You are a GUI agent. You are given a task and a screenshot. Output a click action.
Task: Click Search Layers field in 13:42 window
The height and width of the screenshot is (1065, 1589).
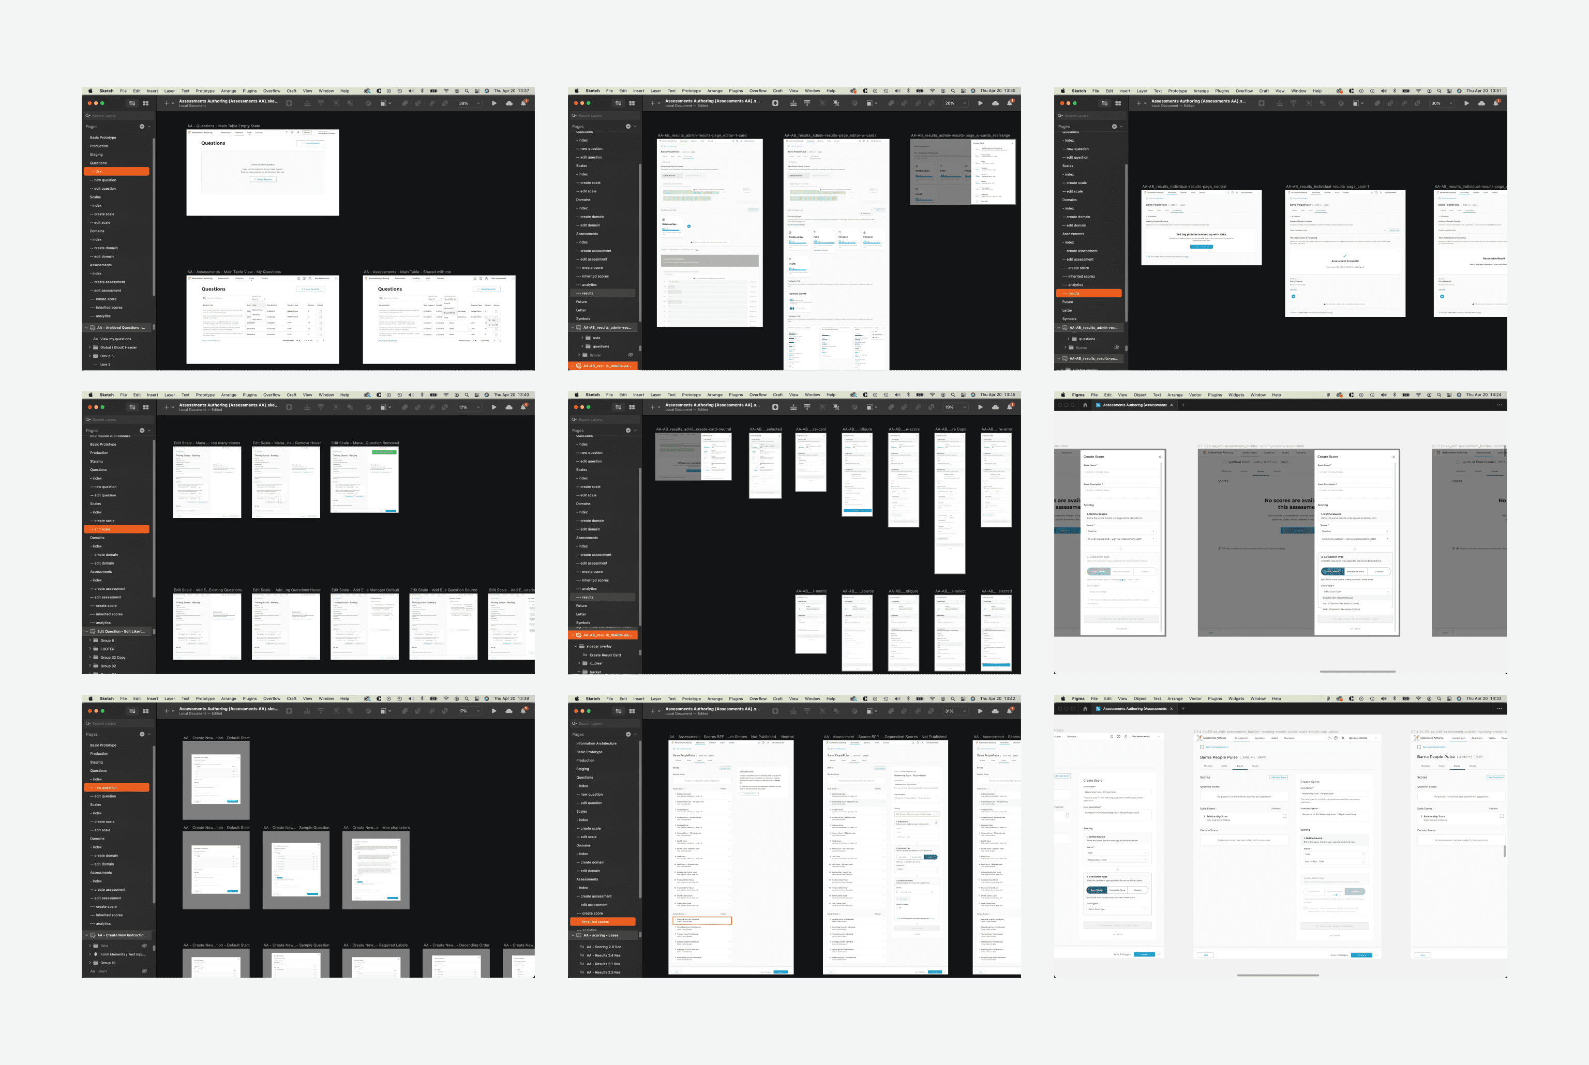pyautogui.click(x=606, y=723)
